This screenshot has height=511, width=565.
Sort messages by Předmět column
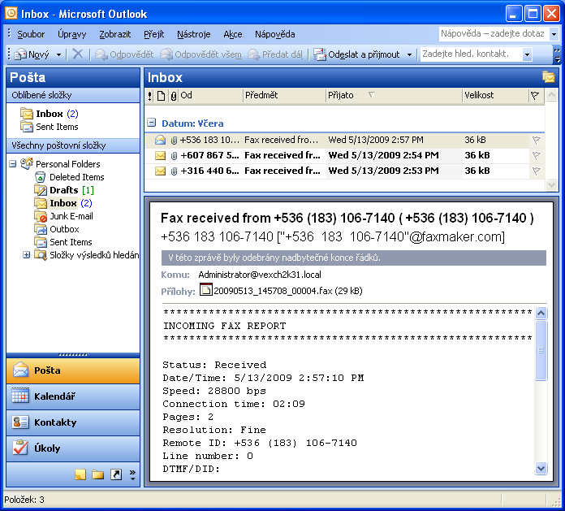(285, 96)
